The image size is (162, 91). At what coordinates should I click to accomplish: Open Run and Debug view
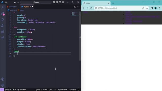[3, 26]
